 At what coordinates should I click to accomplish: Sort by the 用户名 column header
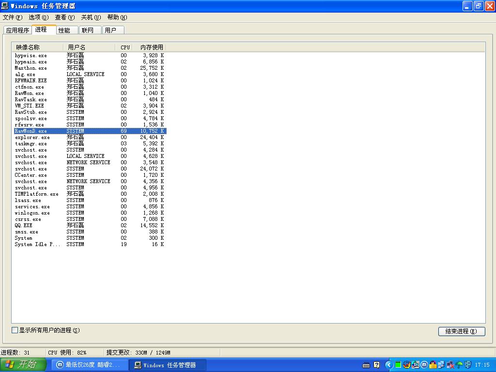click(90, 47)
